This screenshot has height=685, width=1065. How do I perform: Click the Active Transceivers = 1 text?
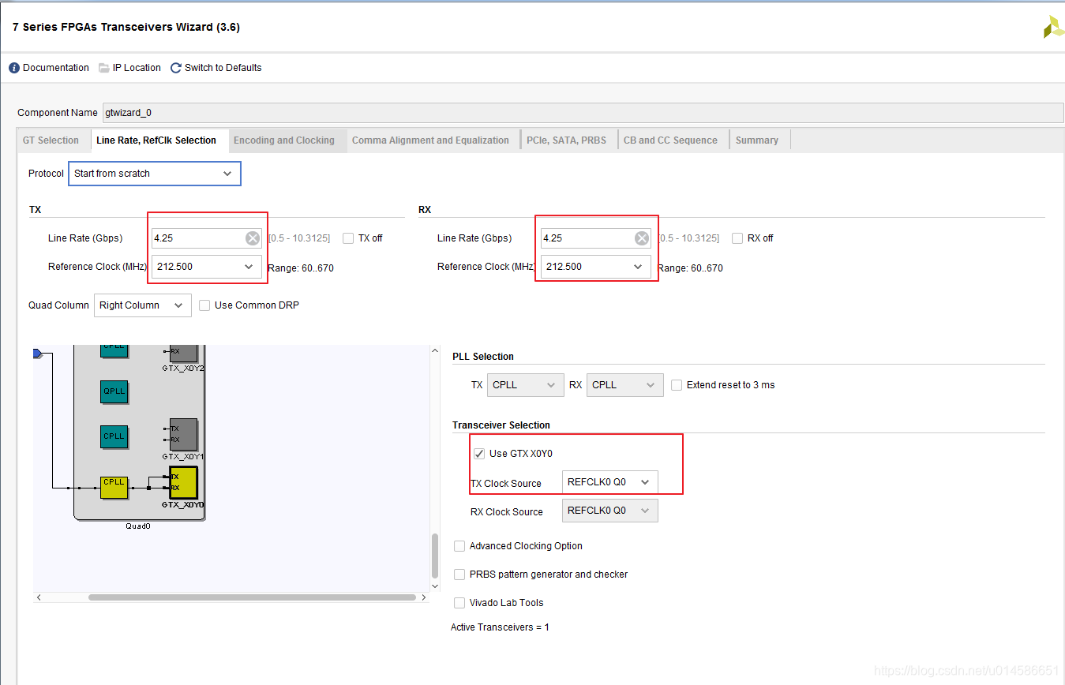point(500,627)
